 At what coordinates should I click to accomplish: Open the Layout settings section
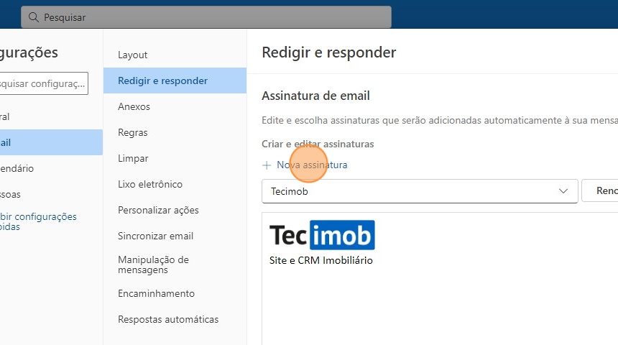(x=133, y=55)
